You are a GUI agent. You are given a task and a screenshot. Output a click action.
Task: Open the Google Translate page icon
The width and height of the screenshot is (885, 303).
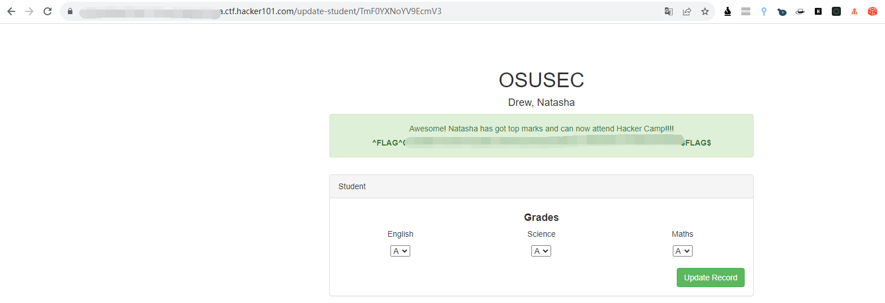click(669, 11)
